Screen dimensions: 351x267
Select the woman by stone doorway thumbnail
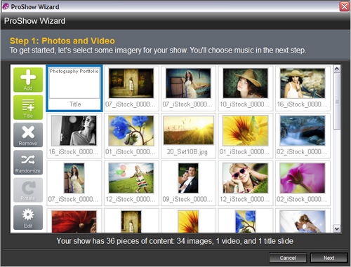pyautogui.click(x=131, y=83)
